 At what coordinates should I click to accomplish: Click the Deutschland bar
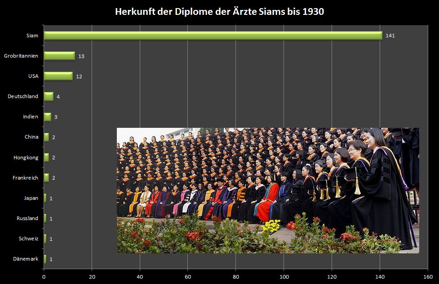coord(49,96)
